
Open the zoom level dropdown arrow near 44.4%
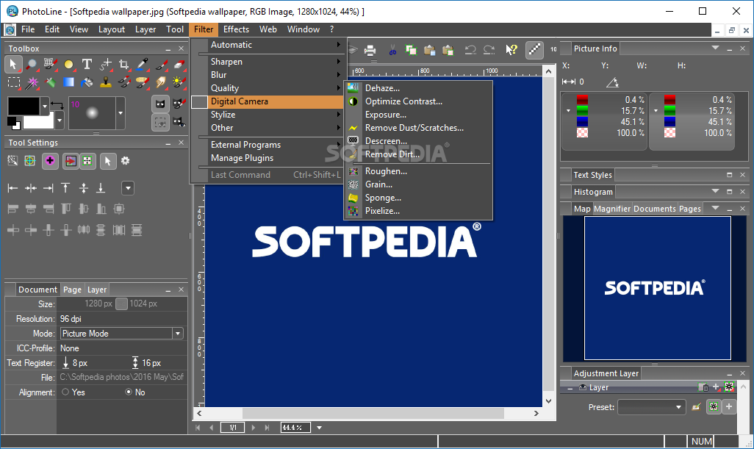click(x=319, y=428)
